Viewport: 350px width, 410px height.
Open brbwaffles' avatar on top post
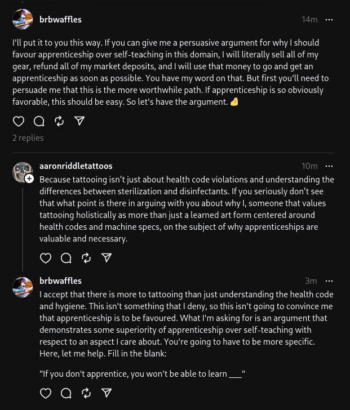(x=23, y=19)
